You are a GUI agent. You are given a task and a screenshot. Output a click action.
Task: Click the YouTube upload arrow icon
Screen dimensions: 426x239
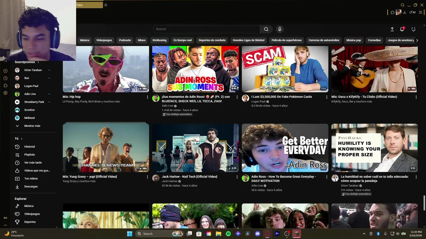point(392,29)
